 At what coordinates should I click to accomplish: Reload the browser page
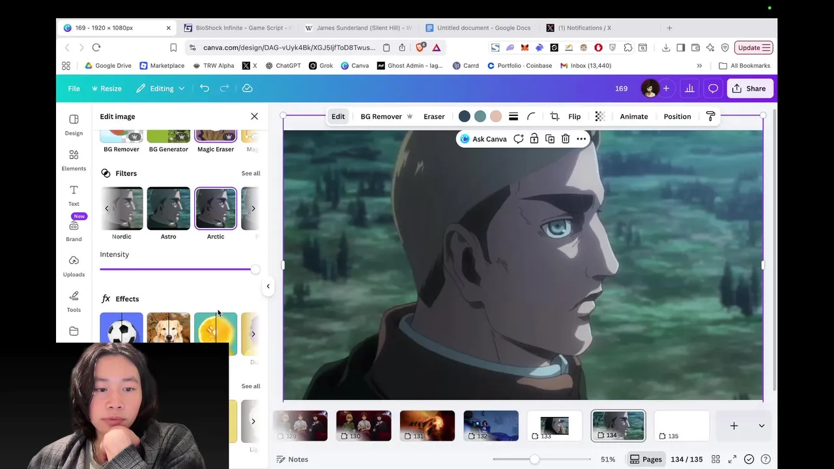[x=96, y=48]
